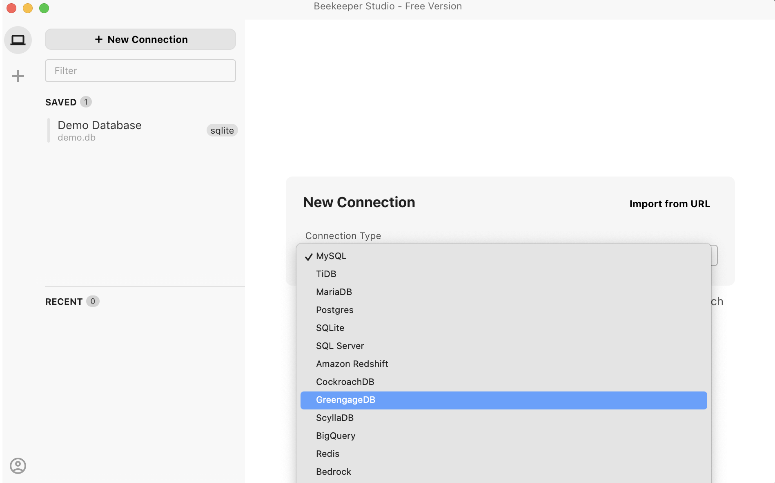
Task: Click the New Connection sidebar button
Action: click(x=140, y=39)
